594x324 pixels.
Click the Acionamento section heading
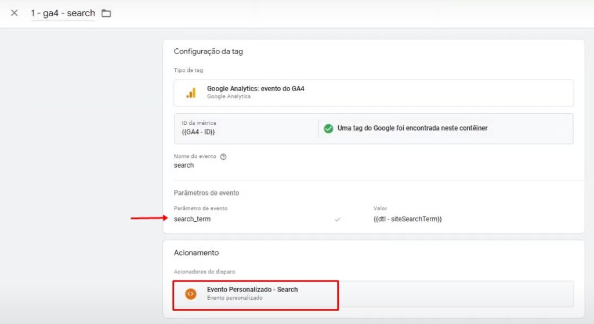[x=196, y=253]
